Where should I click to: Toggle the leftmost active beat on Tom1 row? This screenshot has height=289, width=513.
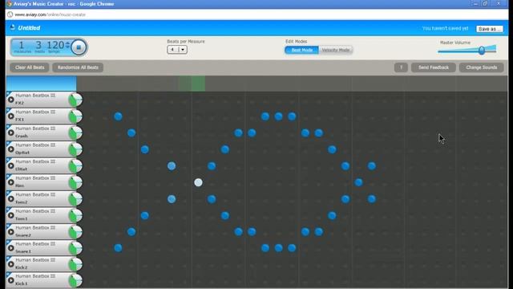point(145,216)
